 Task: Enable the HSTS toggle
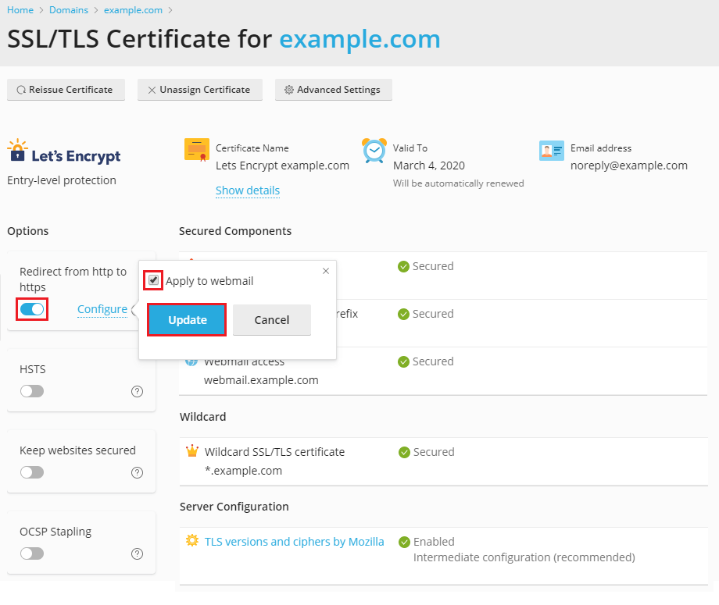coord(32,391)
